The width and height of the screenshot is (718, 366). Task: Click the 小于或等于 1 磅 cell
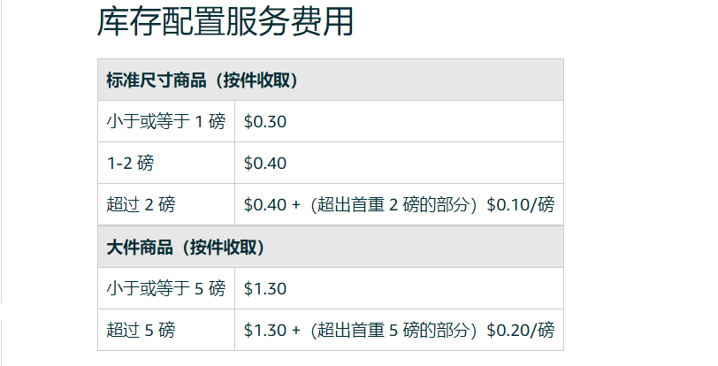tap(166, 122)
